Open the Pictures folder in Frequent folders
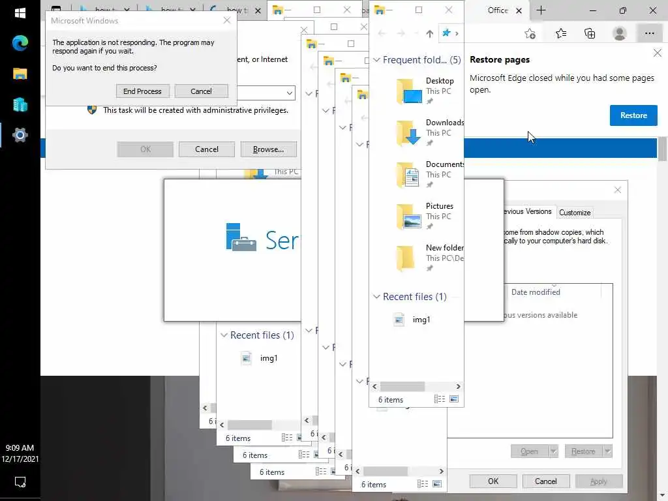The image size is (668, 501). [x=429, y=216]
